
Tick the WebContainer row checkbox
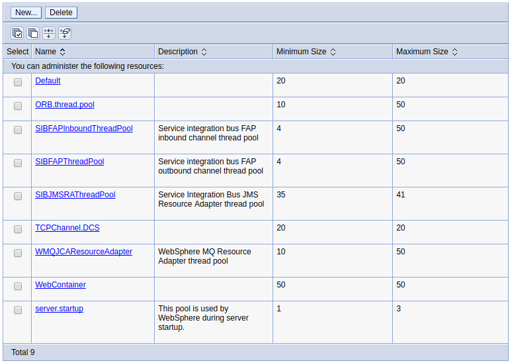pyautogui.click(x=18, y=286)
